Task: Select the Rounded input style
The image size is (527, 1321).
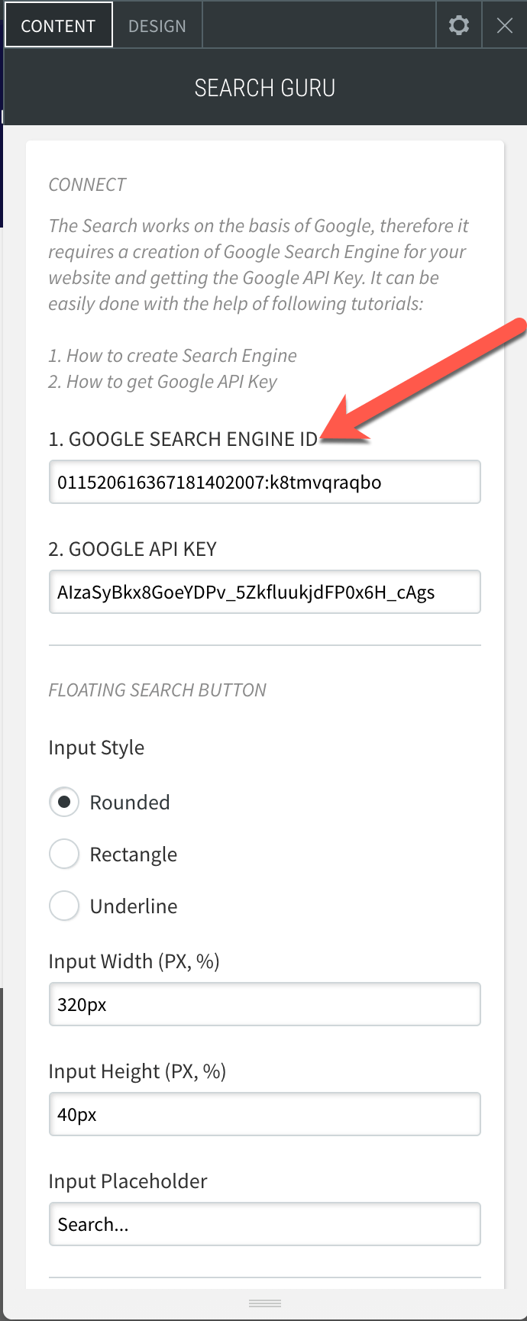Action: tap(64, 802)
